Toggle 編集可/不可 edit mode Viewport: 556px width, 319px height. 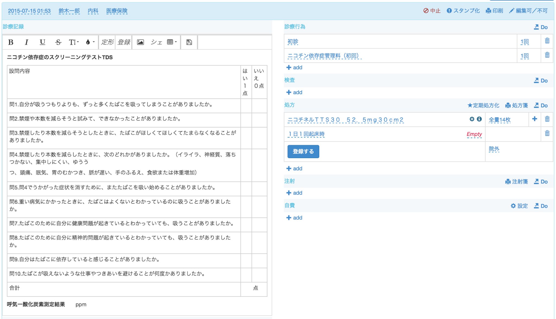point(528,11)
